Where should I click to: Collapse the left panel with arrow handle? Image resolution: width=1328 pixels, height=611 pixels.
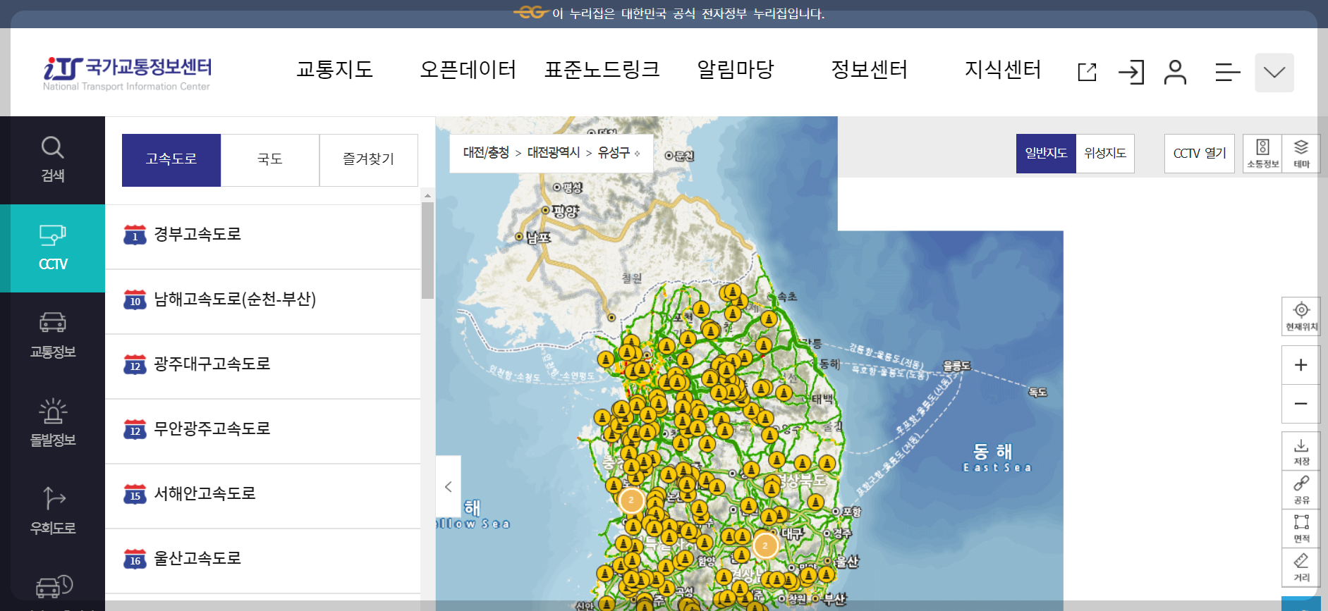coord(448,486)
